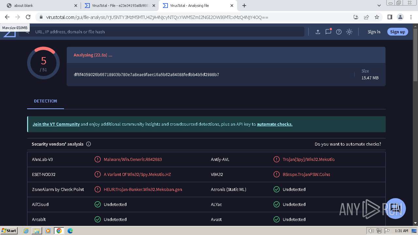Click the VirusTotal upload file icon
The width and height of the screenshot is (418, 235).
pos(318,32)
